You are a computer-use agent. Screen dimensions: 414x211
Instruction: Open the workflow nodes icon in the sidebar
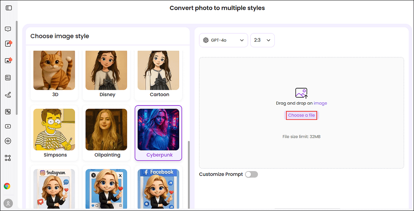point(8,158)
